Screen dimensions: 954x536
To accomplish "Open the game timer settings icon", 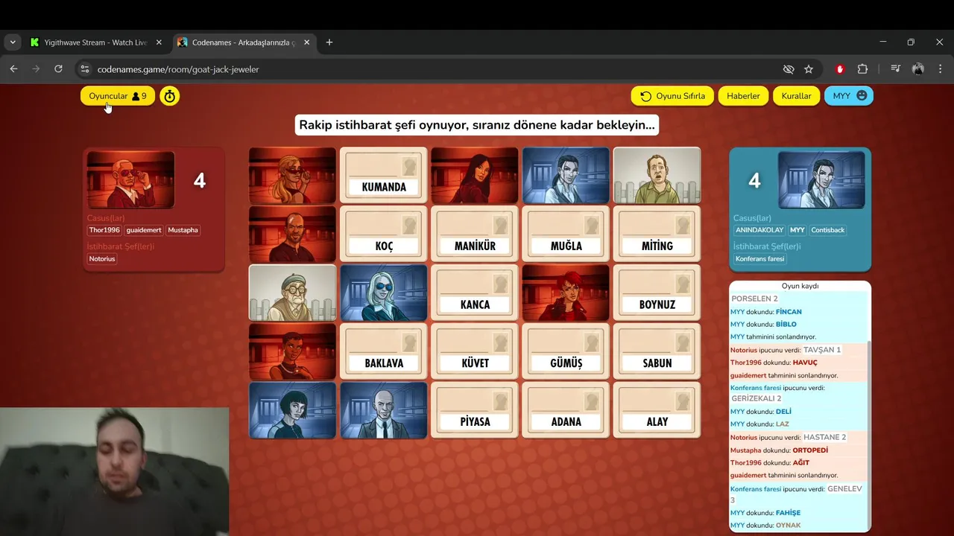I will 170,96.
